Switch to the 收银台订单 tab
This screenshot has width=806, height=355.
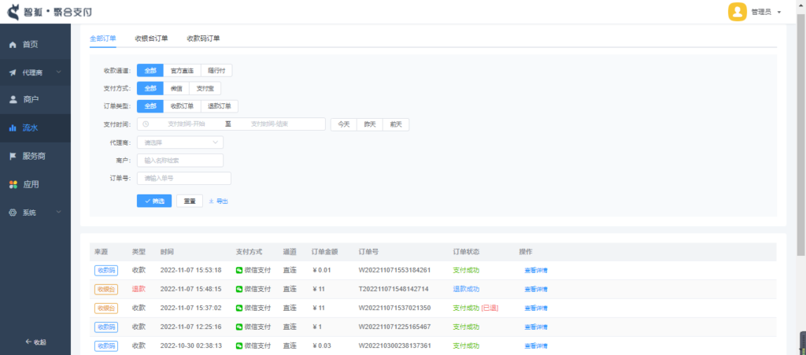click(x=151, y=38)
